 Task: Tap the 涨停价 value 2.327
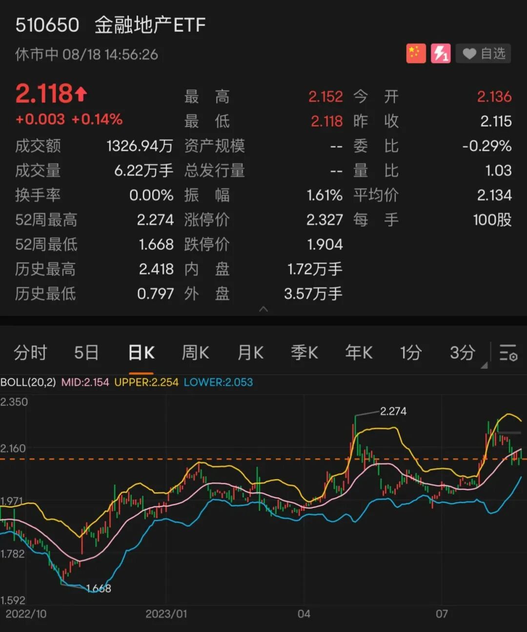coord(324,220)
